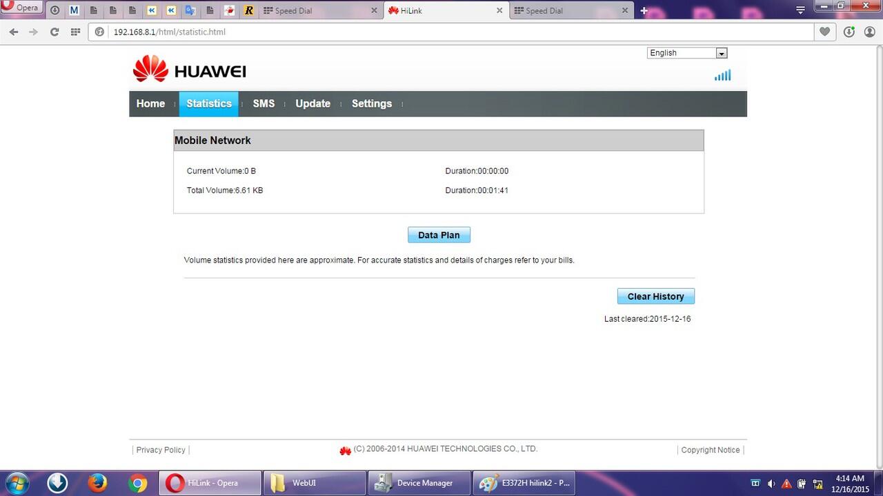Open the Copyright Notice link
The image size is (883, 496).
point(711,450)
